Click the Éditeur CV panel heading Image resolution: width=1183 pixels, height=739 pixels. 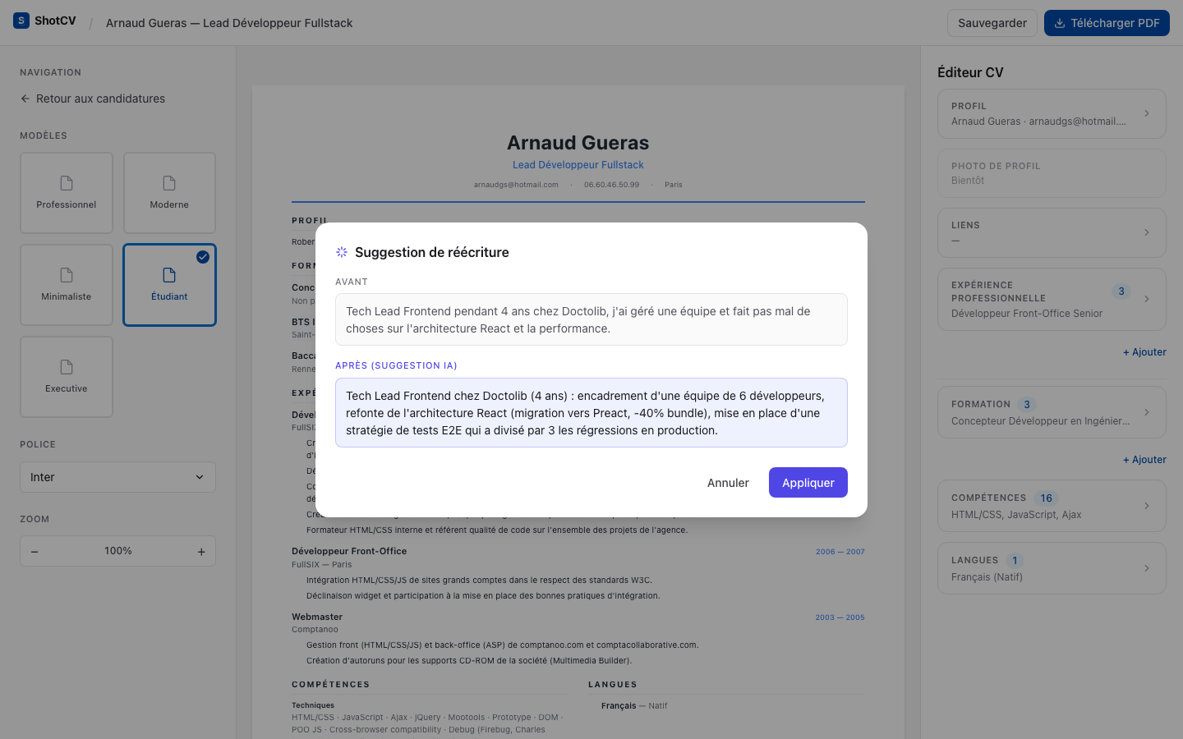point(970,72)
